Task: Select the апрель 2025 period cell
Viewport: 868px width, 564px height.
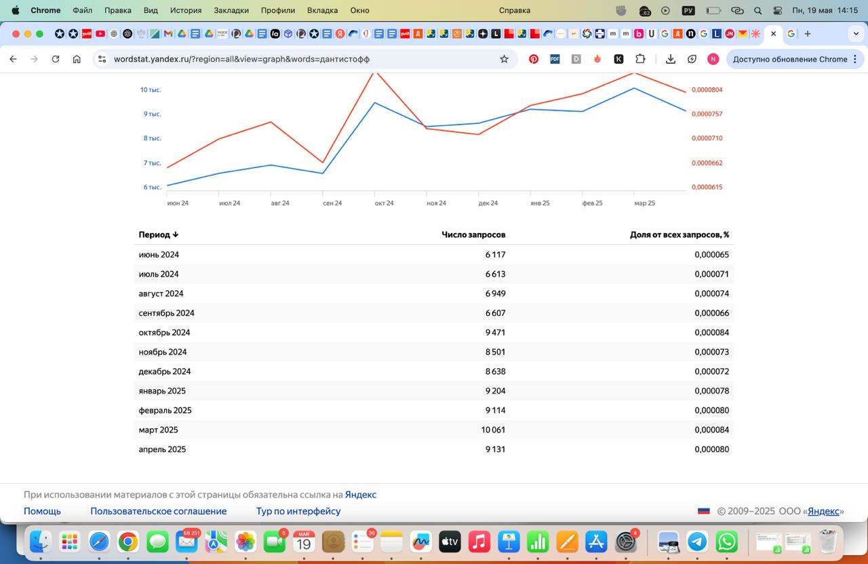Action: tap(162, 449)
